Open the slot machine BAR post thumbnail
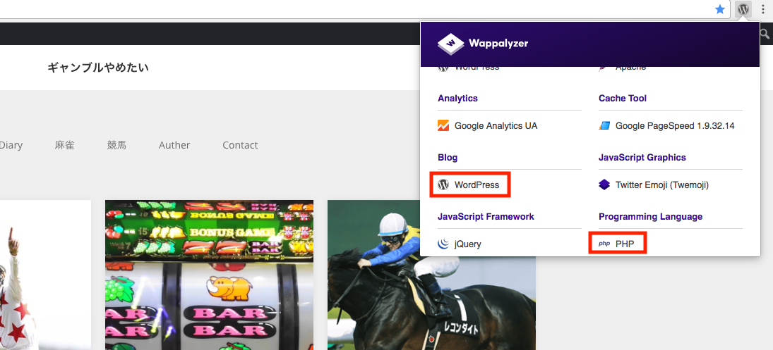 (x=210, y=275)
